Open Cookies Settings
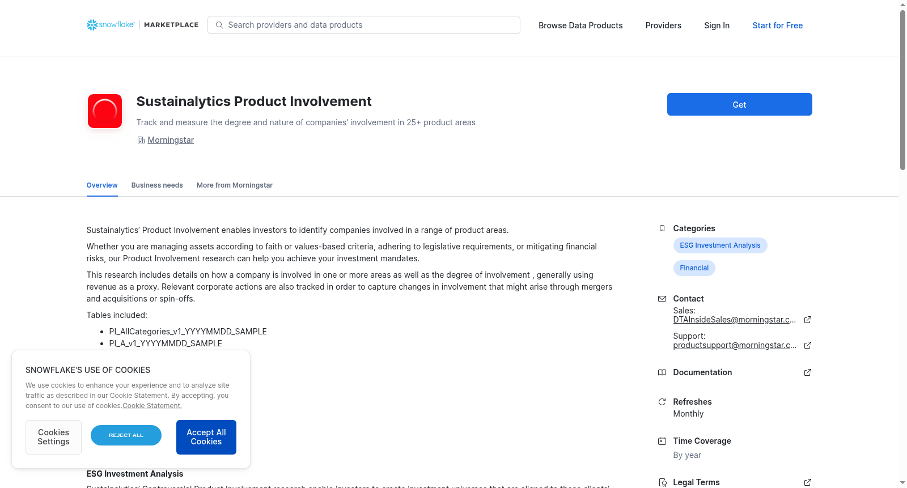The height and width of the screenshot is (488, 907). 53,437
